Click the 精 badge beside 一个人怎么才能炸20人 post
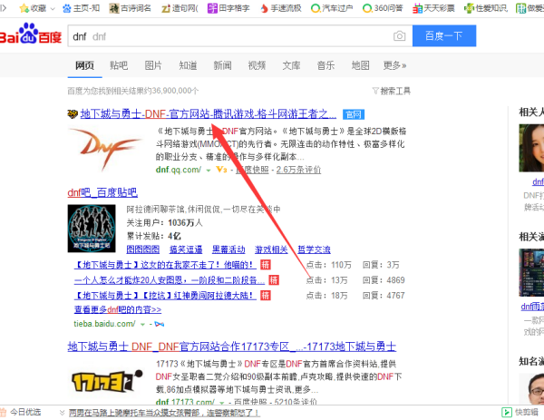The height and width of the screenshot is (420, 544). click(274, 280)
